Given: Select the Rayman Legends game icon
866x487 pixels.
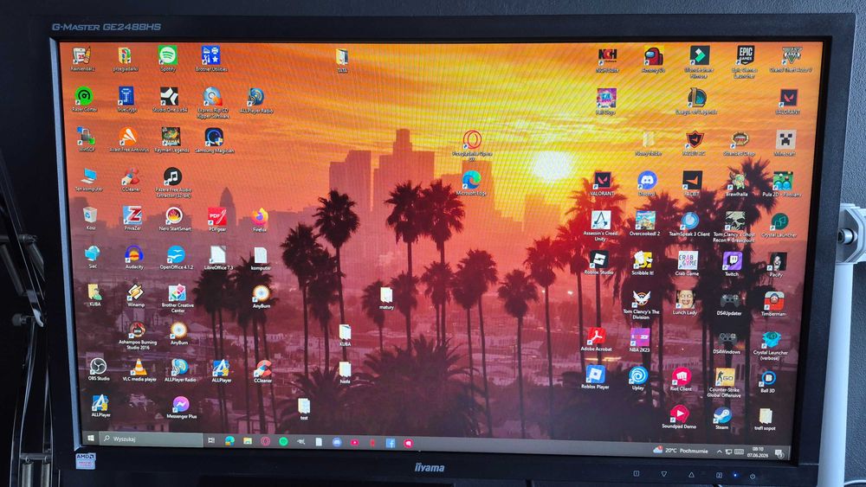Looking at the screenshot, I should [171, 140].
